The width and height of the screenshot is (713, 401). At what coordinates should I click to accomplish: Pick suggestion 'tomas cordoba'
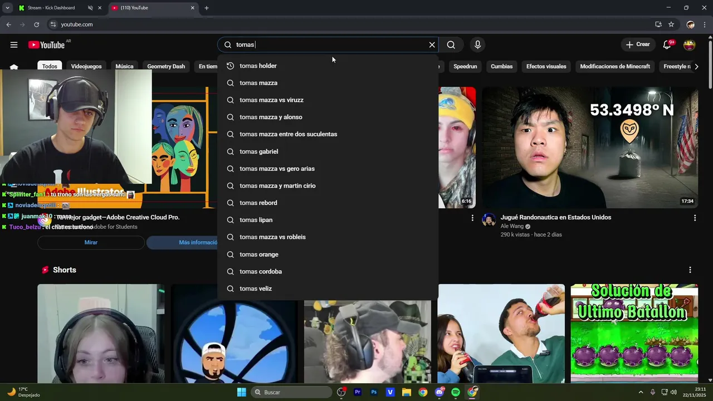click(328, 271)
